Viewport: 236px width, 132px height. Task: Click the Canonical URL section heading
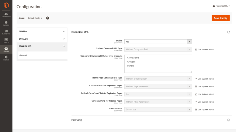(80, 32)
